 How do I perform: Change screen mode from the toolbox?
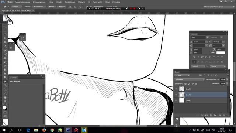(x=5, y=116)
